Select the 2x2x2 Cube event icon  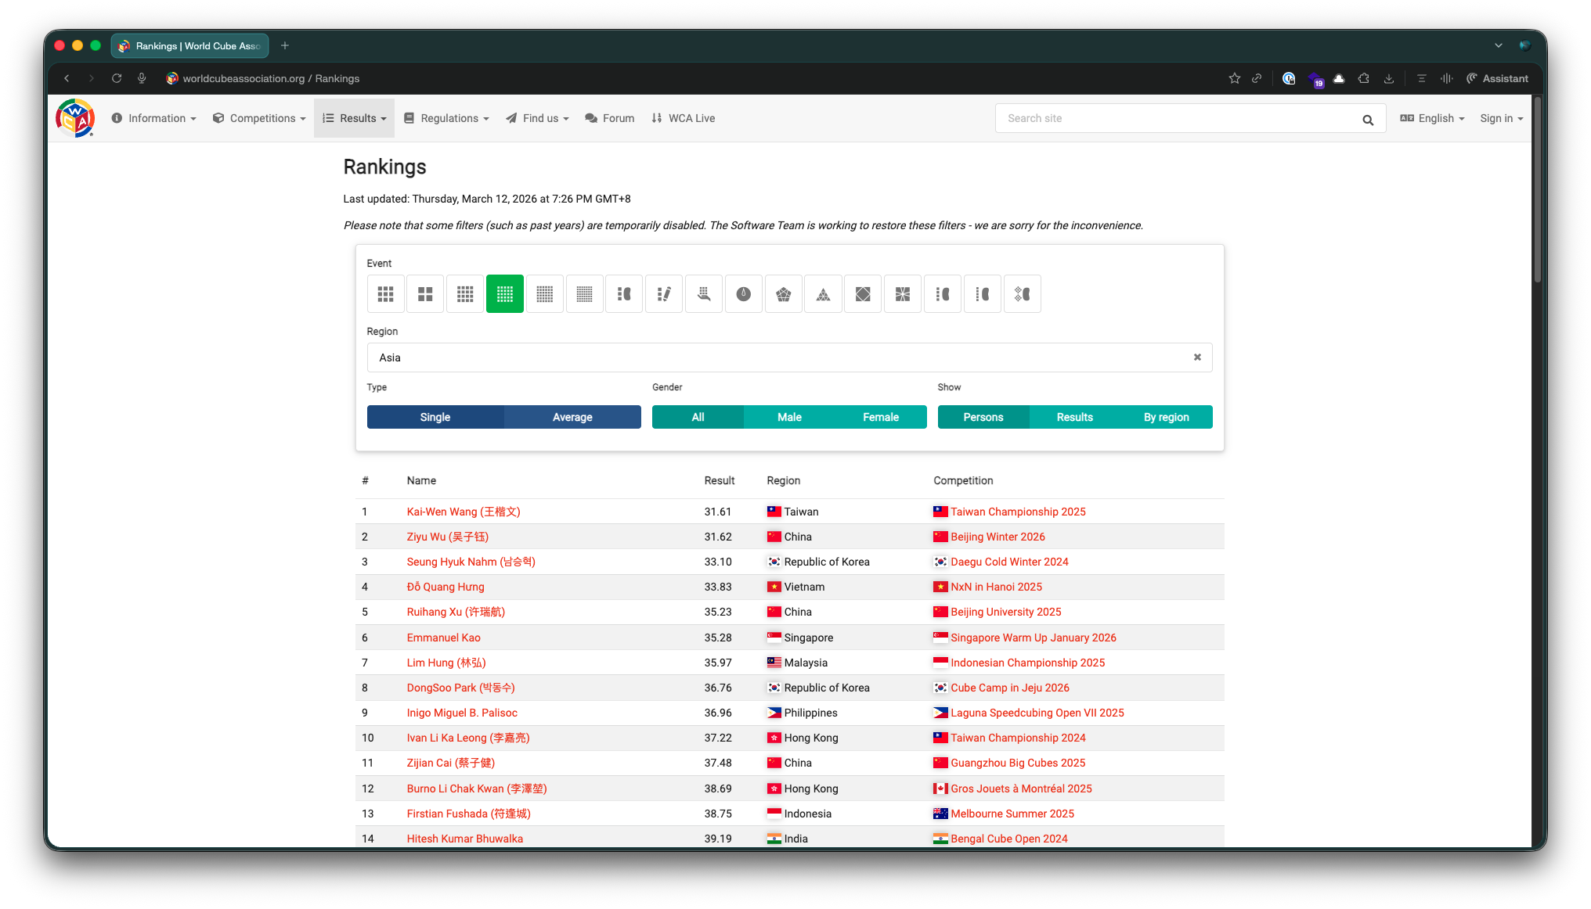pyautogui.click(x=425, y=294)
